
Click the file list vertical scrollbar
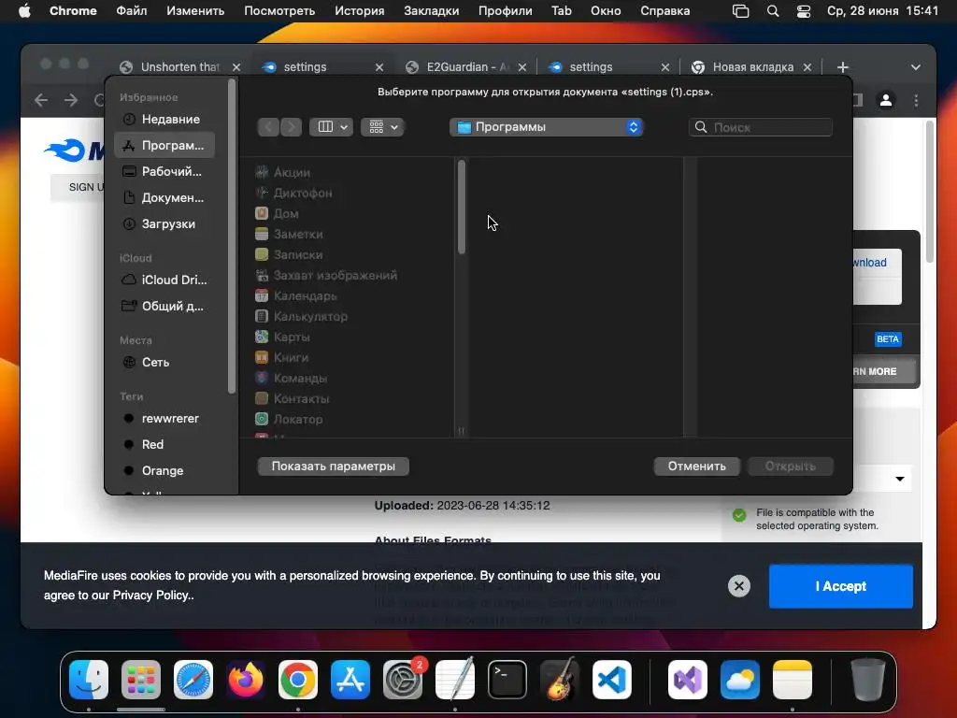point(462,207)
